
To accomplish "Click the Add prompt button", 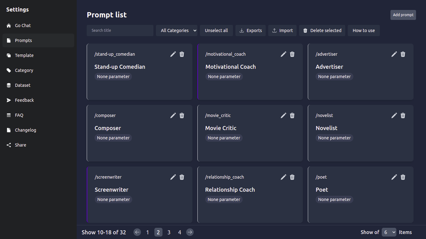I will pos(403,15).
